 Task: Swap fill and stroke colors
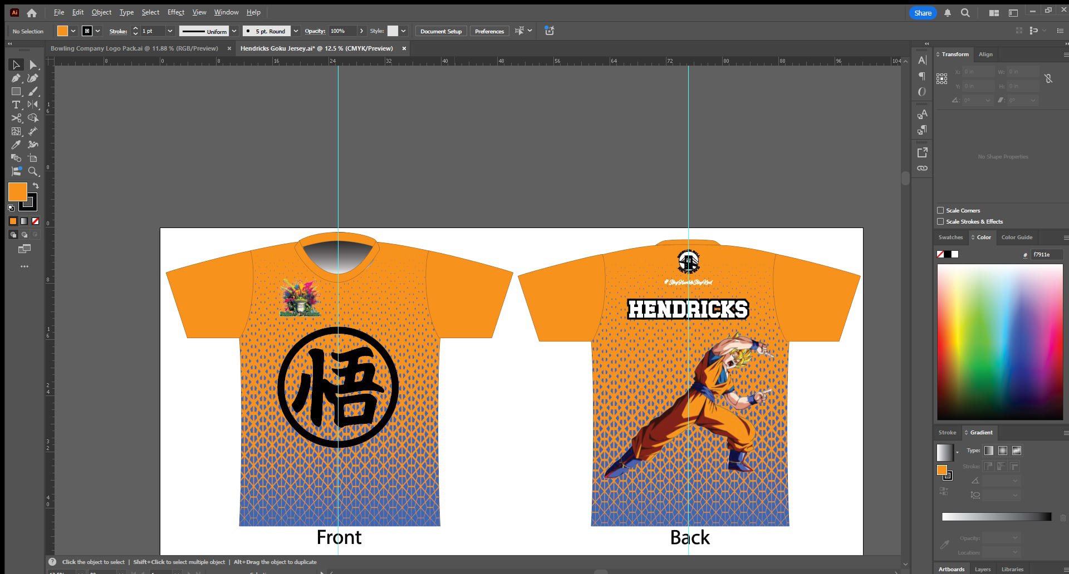click(36, 186)
